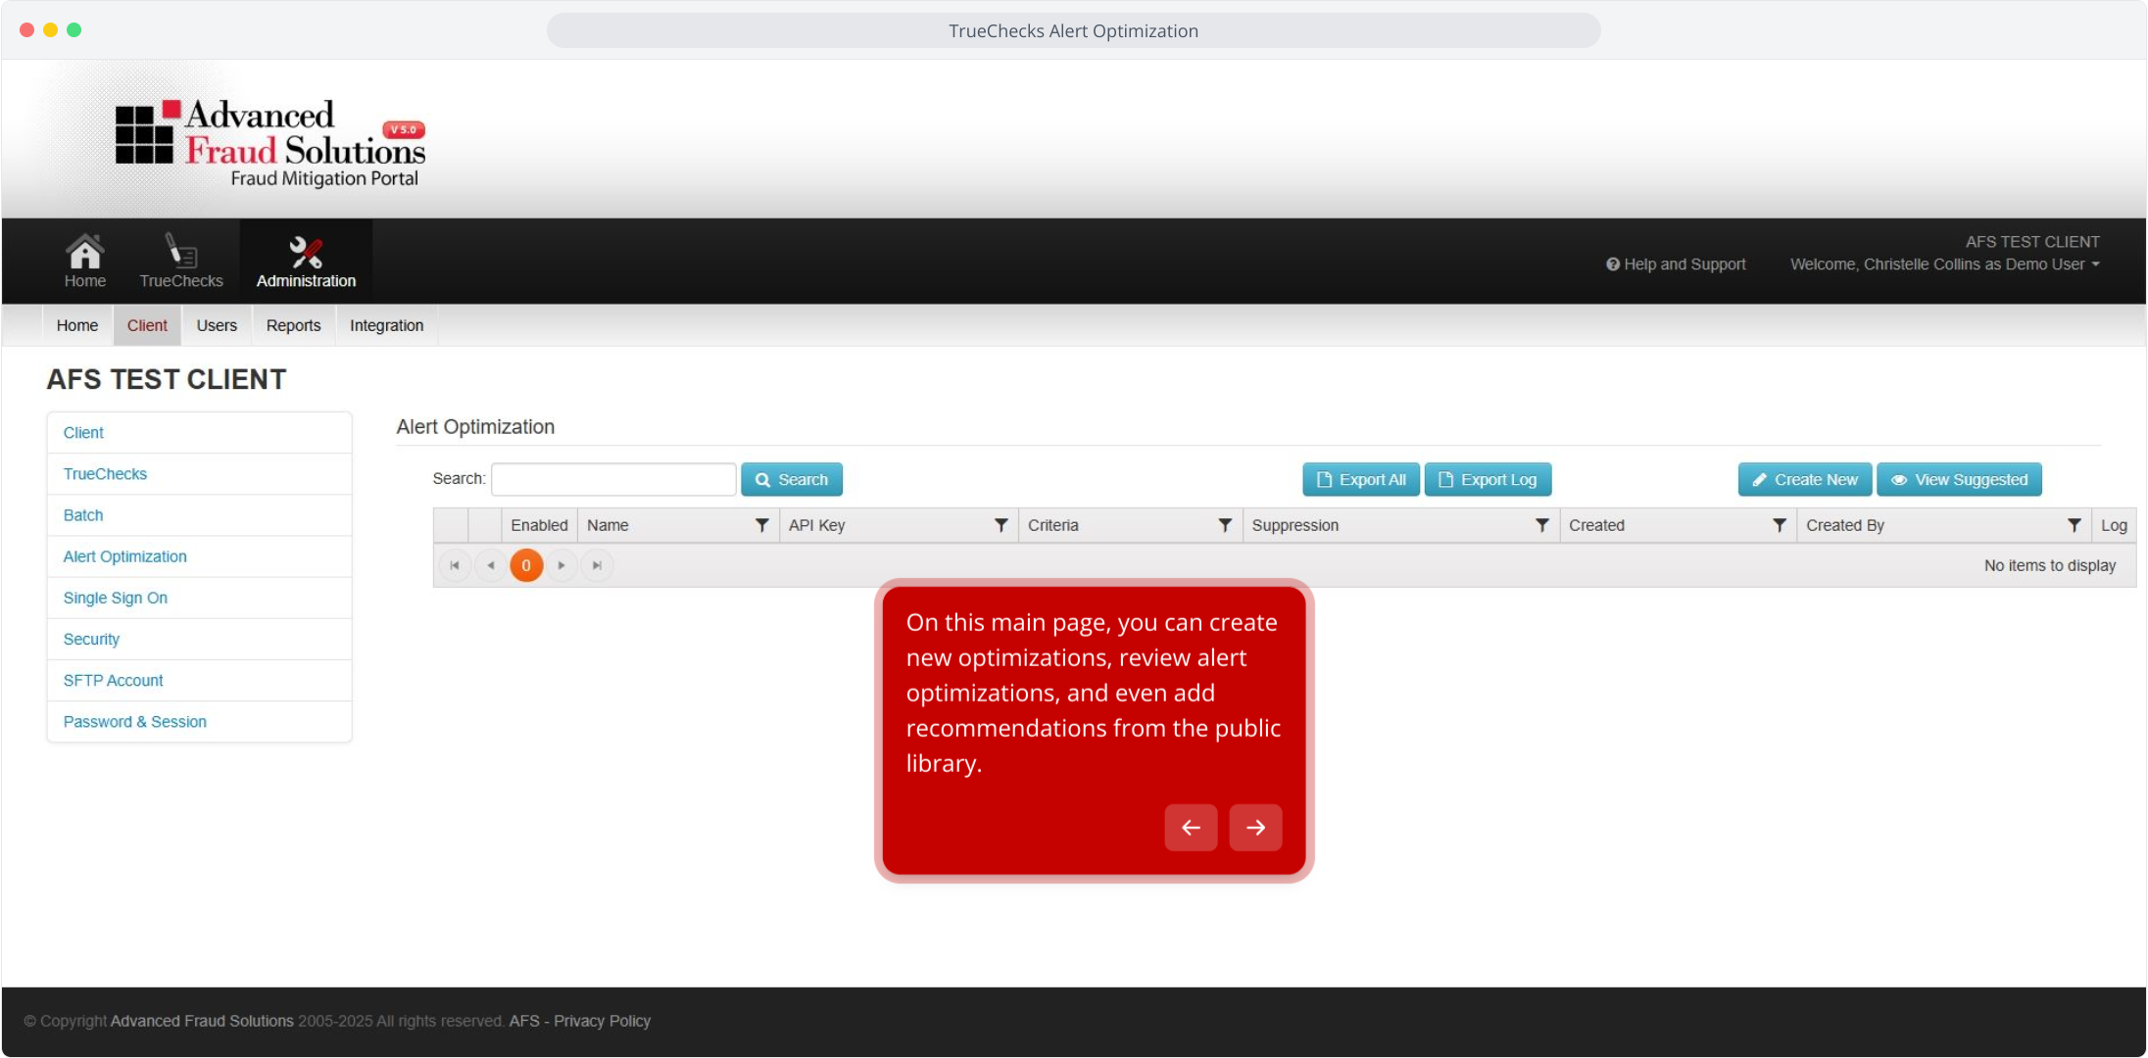This screenshot has width=2148, height=1058.
Task: Open Help and Support
Action: tap(1676, 264)
